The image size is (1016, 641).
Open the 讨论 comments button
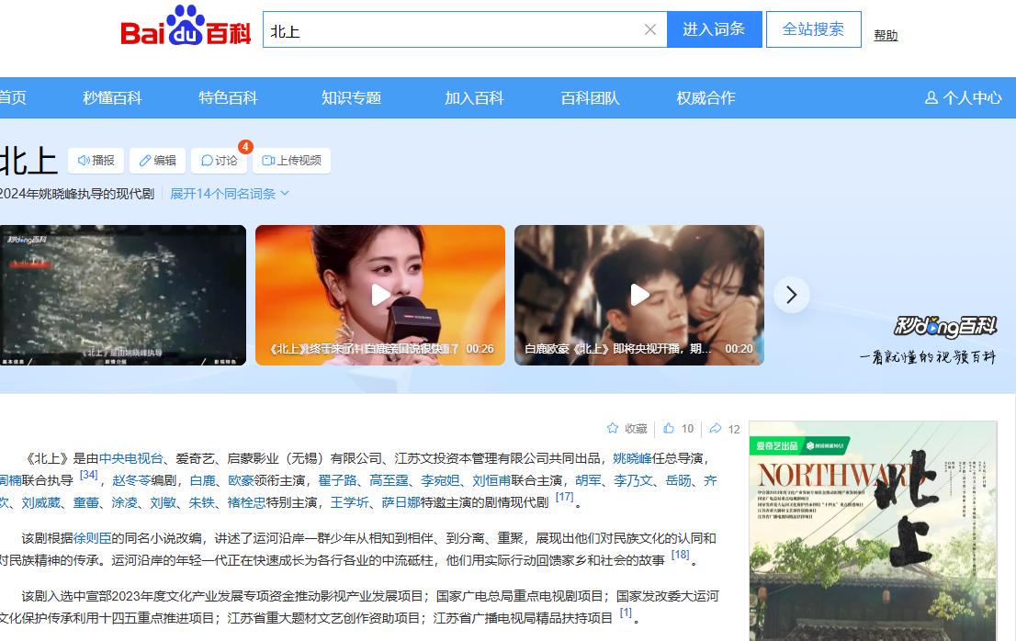click(219, 160)
